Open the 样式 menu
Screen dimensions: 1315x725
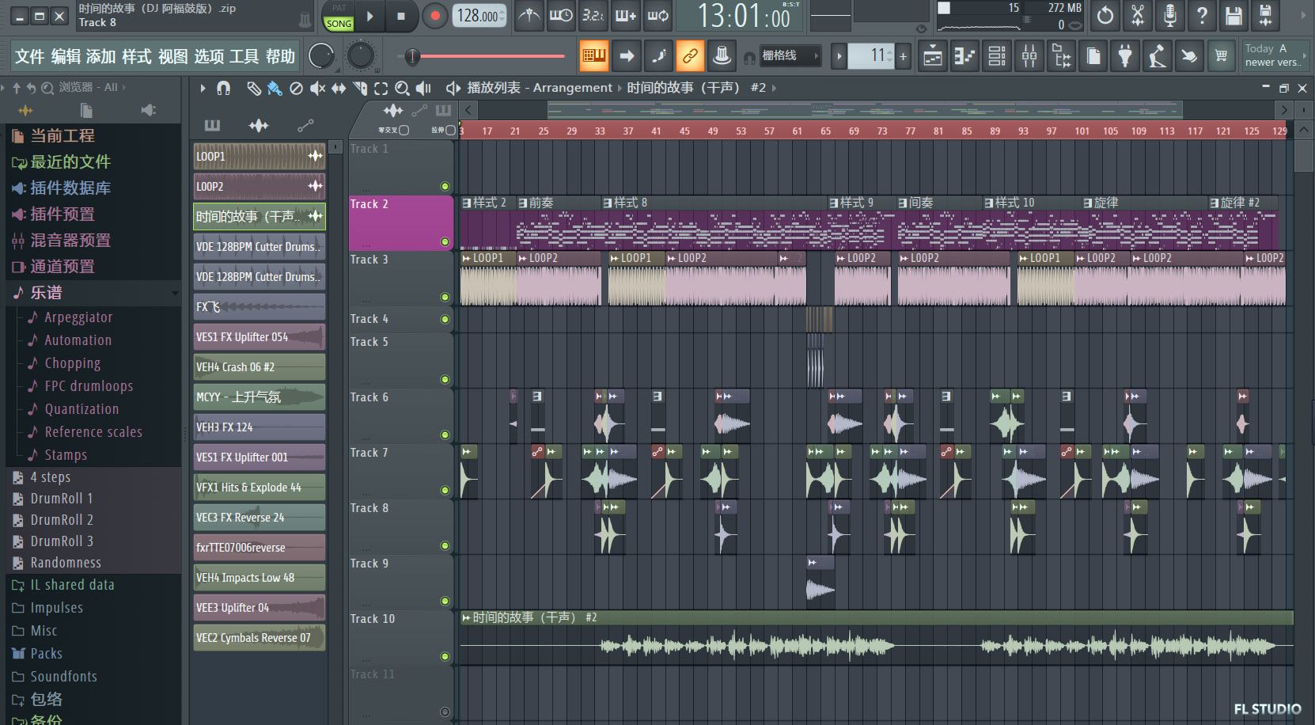(136, 56)
